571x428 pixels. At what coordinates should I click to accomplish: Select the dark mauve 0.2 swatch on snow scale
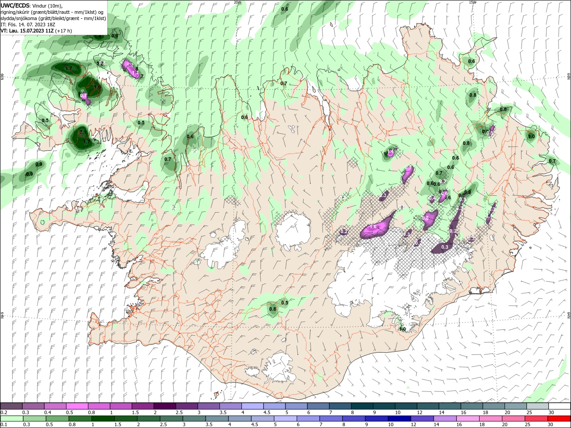(11, 406)
